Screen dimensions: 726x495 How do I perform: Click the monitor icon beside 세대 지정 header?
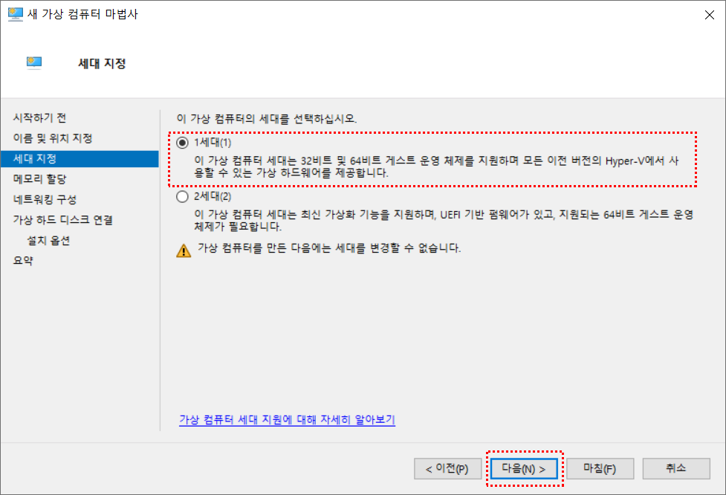tap(34, 62)
